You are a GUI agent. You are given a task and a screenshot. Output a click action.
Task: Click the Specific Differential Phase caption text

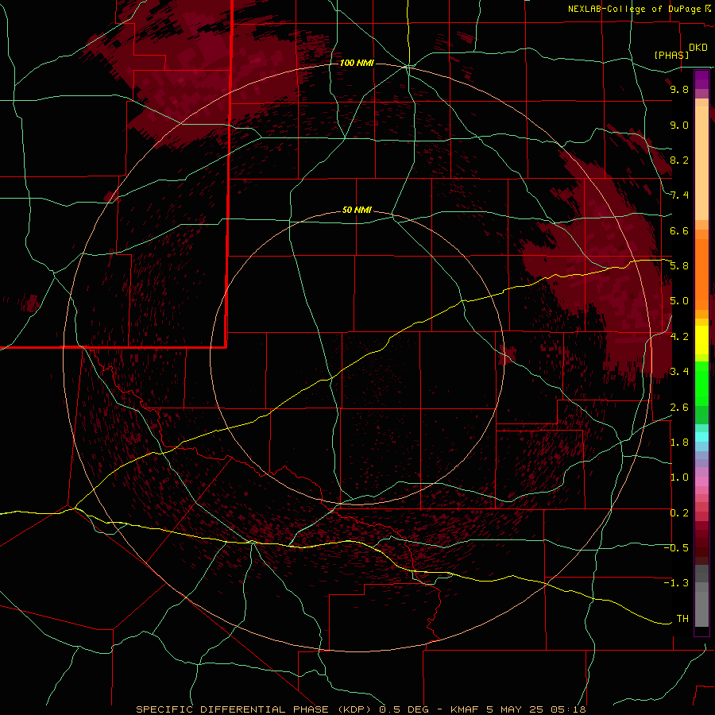point(361,709)
